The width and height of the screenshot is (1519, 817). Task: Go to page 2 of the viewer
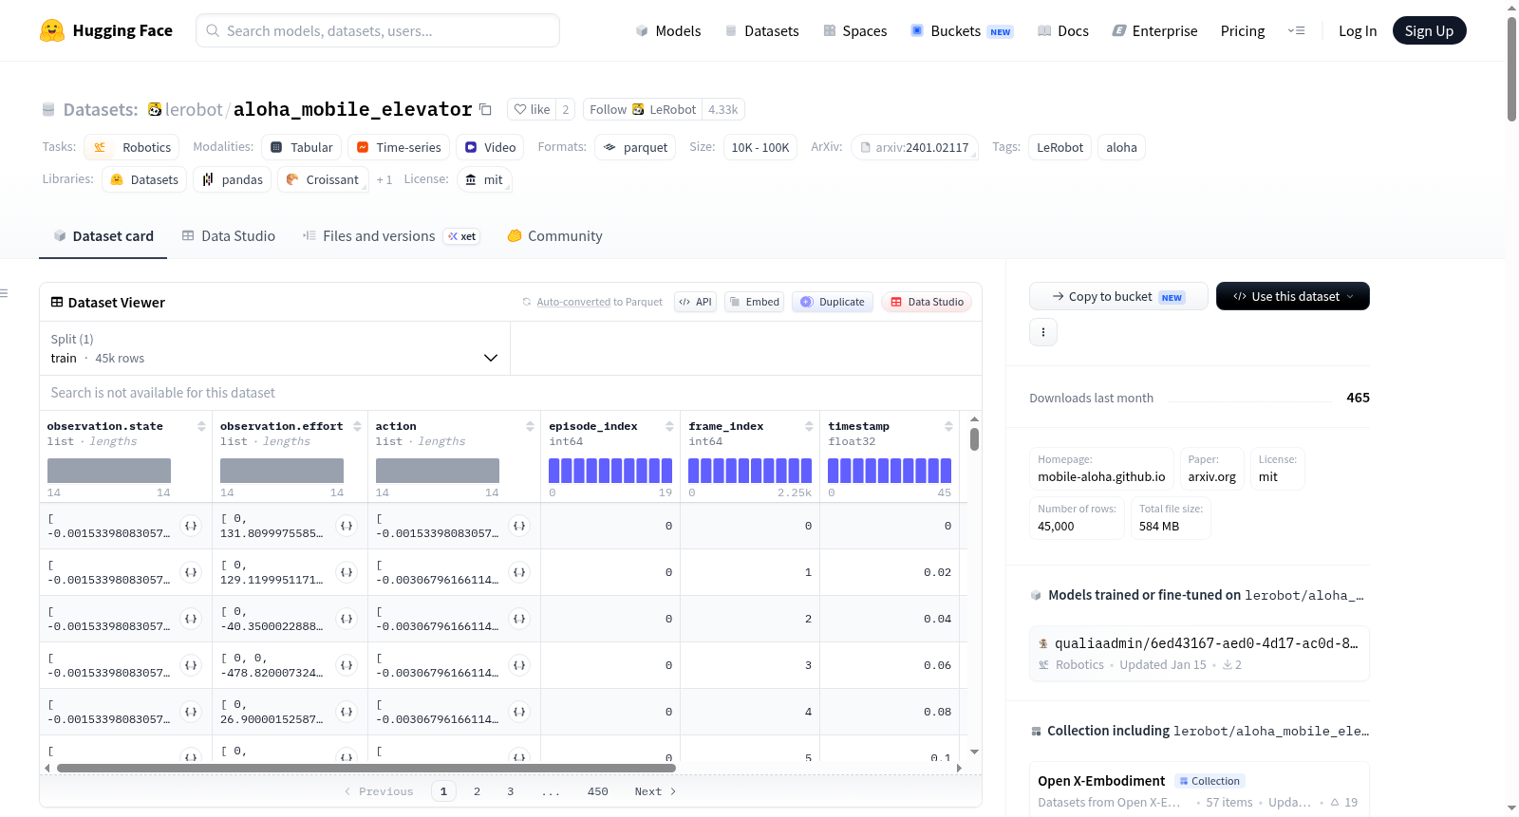click(477, 791)
